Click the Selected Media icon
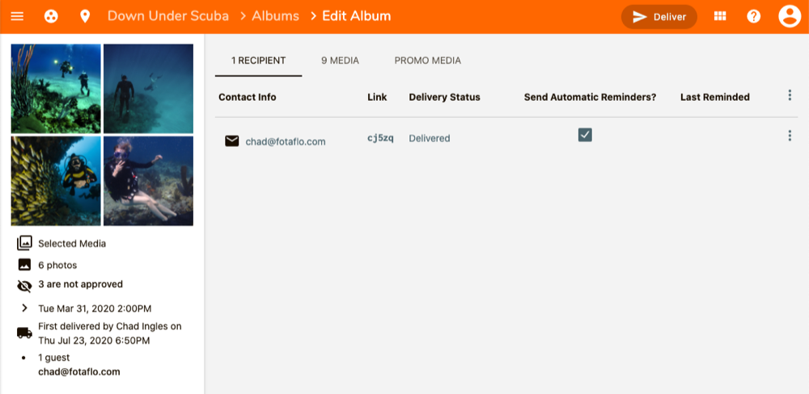Viewport: 809px width, 394px height. [x=24, y=243]
